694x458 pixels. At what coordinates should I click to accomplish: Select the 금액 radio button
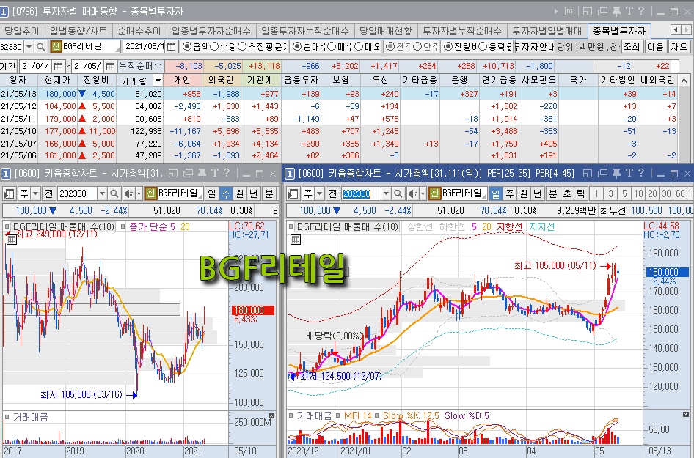tap(187, 46)
